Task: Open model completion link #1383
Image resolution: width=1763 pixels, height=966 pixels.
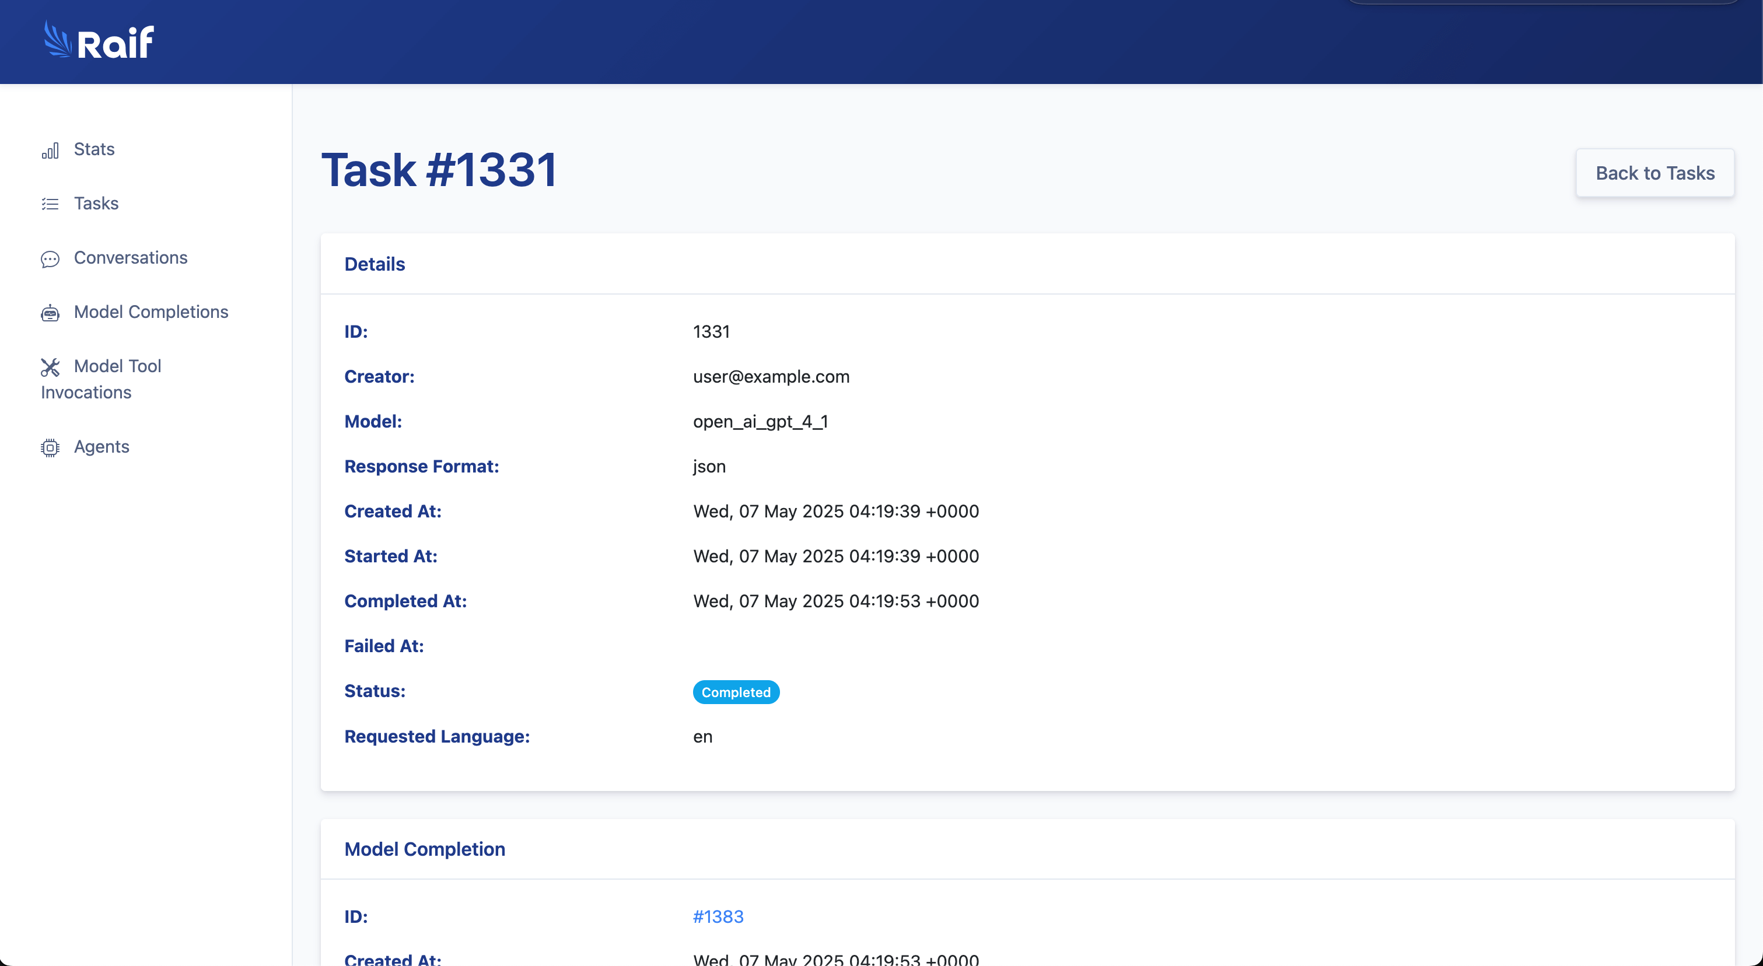Action: point(718,917)
